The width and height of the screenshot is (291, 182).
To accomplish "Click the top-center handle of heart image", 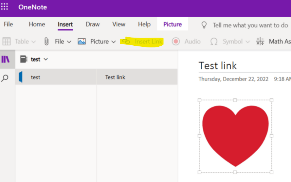I will point(235,100).
